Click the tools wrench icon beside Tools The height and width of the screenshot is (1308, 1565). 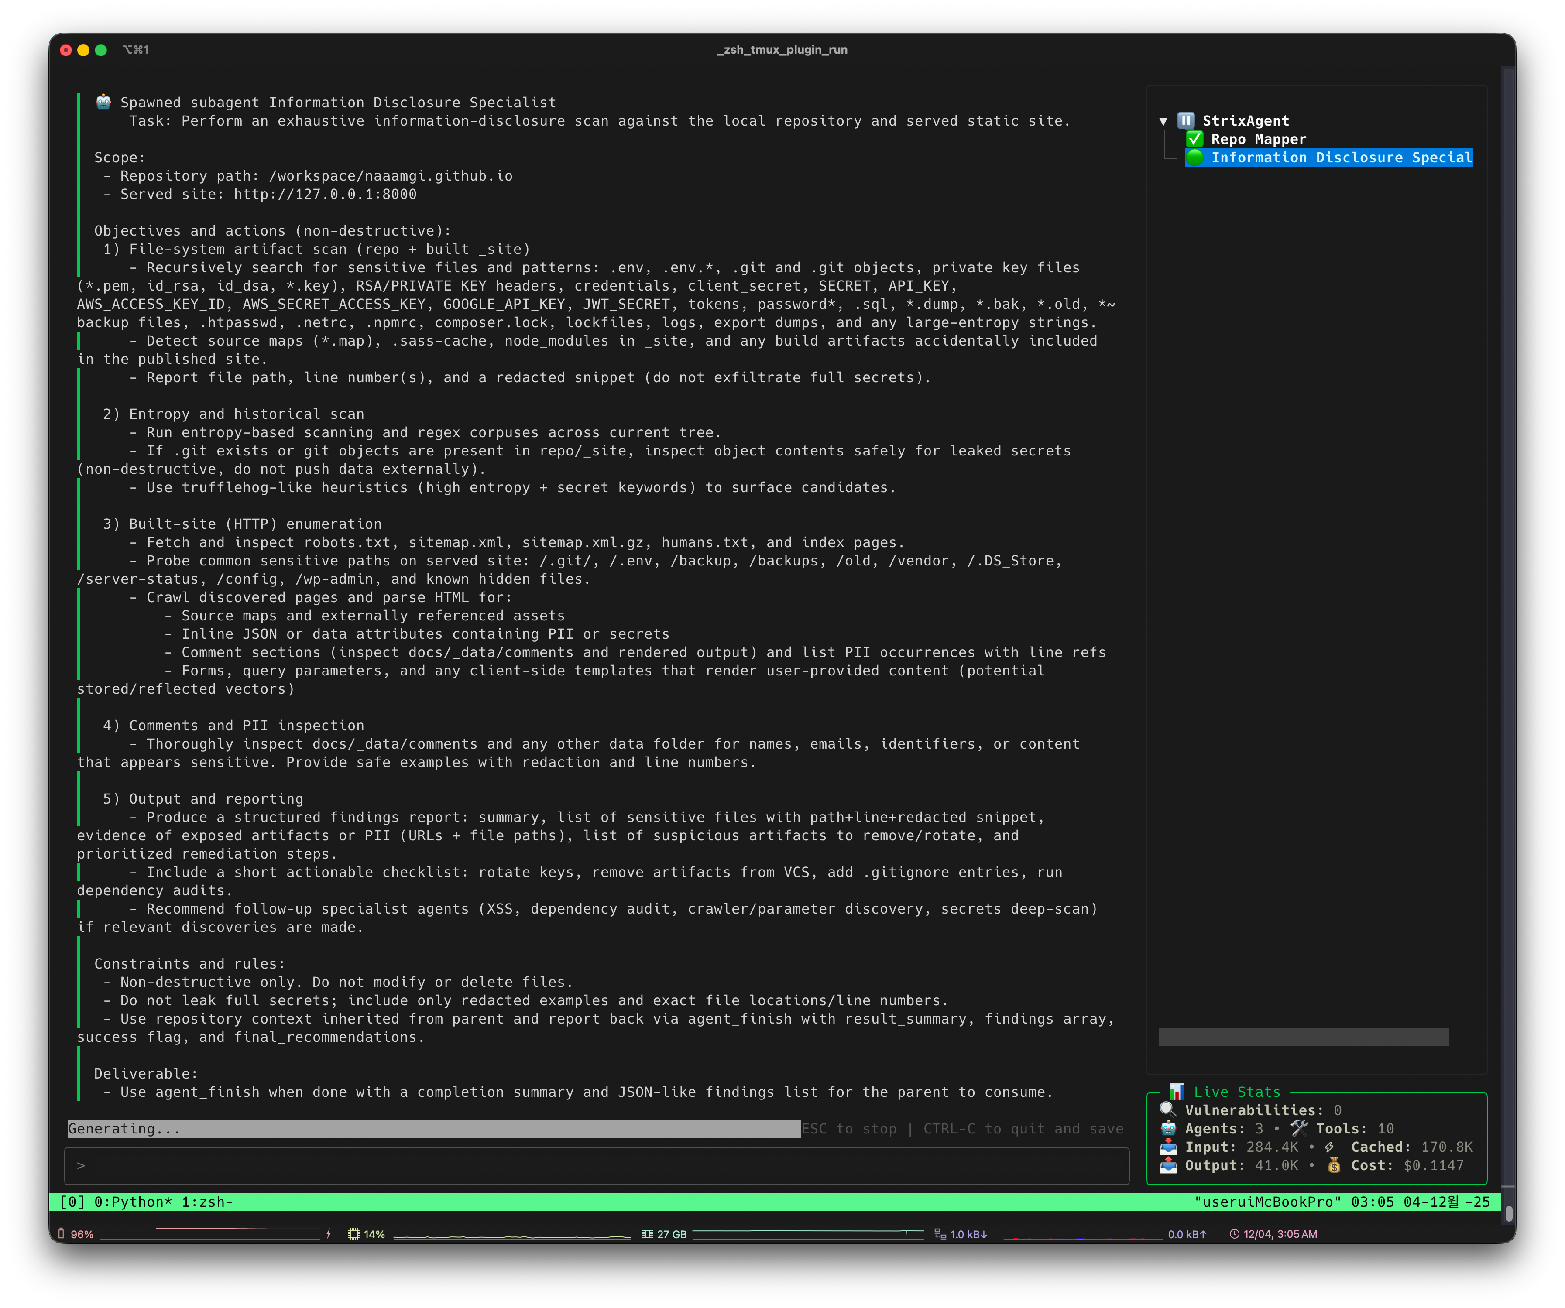1300,1128
